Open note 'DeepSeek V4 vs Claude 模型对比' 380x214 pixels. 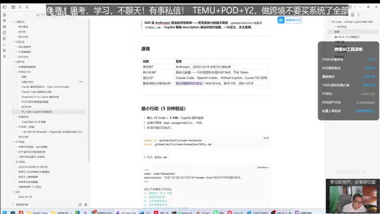40,97
